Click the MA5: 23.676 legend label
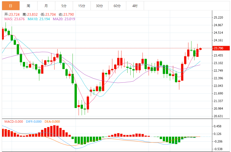 click(15, 19)
